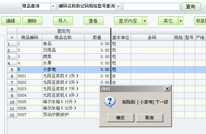Select 九阳豆浆机（7升） row
Viewport: 206px width, 134px height.
53,89
